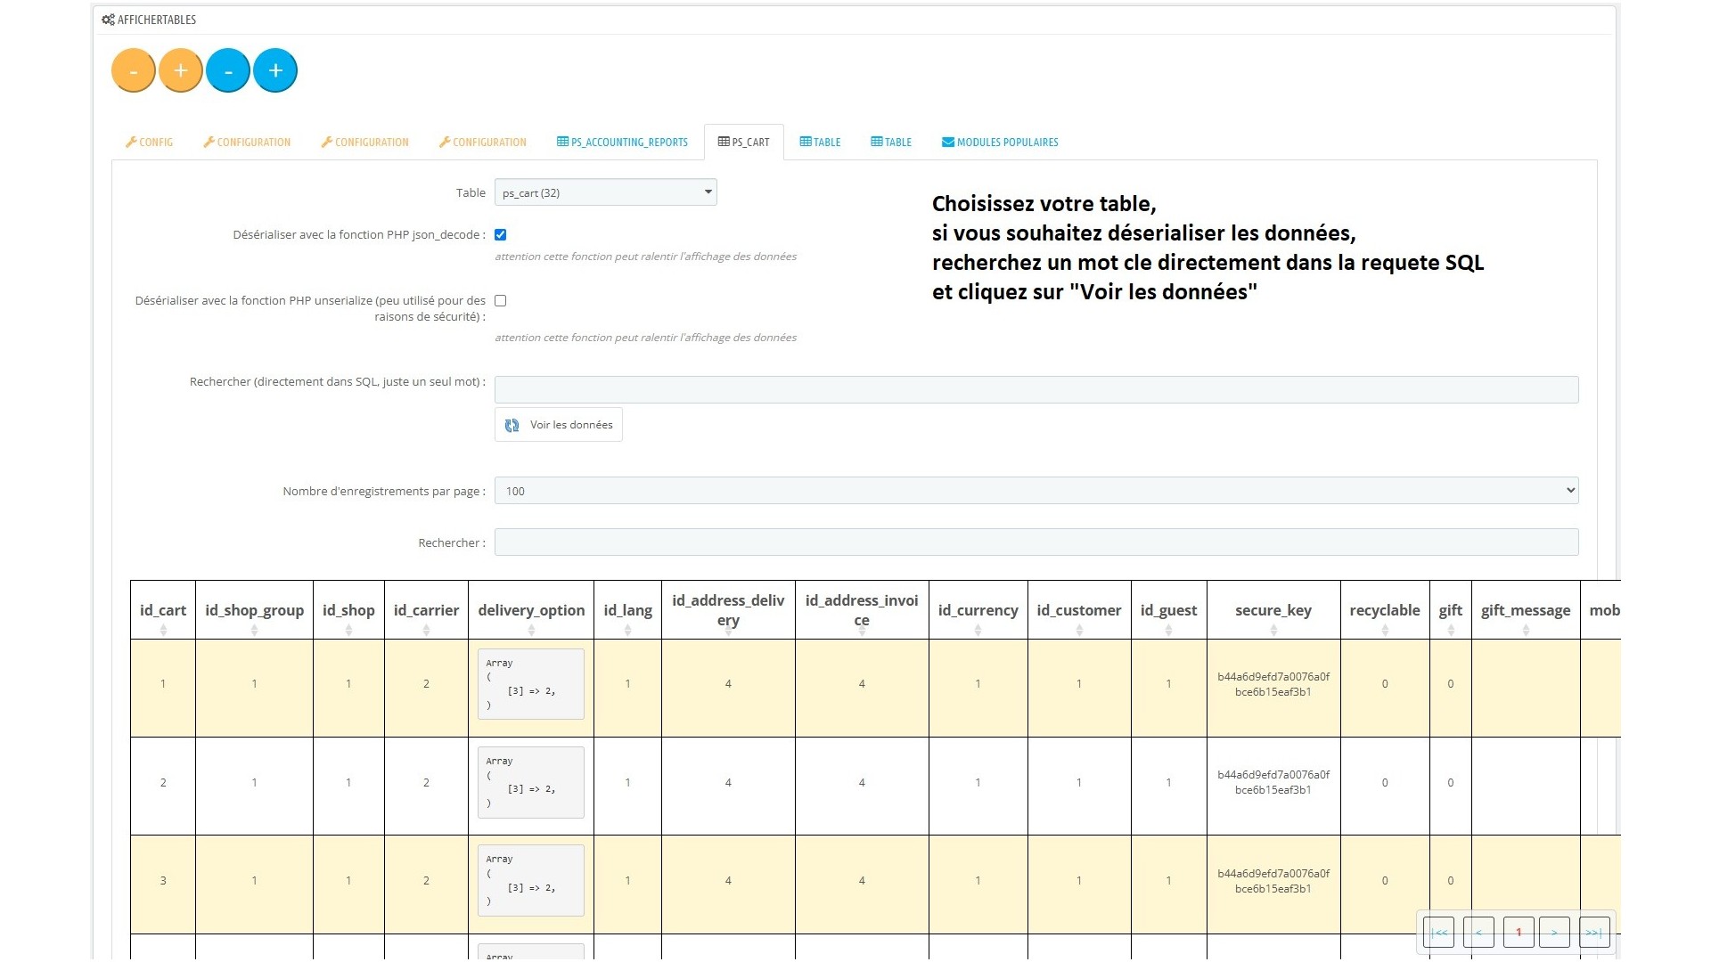The height and width of the screenshot is (962, 1711).
Task: Click the Array box in cart row 3
Action: tap(531, 880)
